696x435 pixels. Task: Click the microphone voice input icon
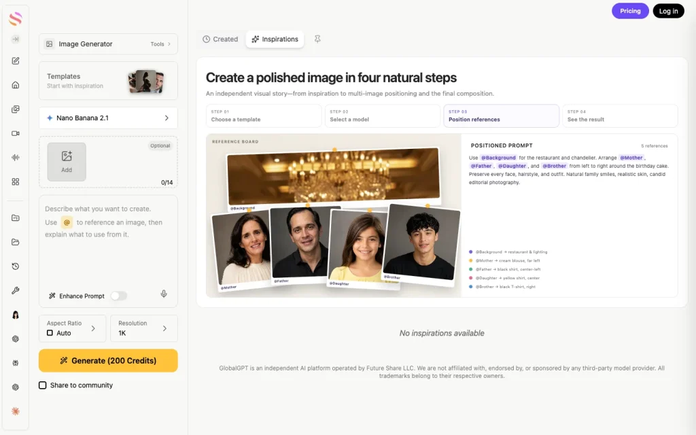point(164,294)
